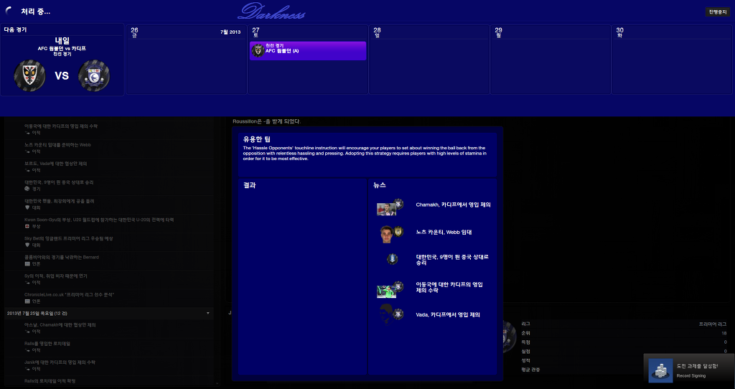This screenshot has height=389, width=735.
Task: Click the injury cross icon under Kwon Soon-Gyu item
Action: [27, 226]
